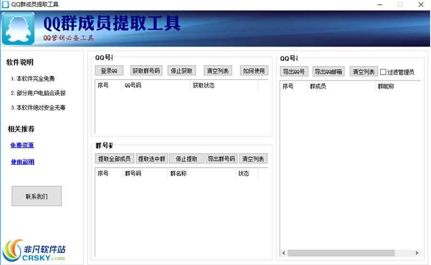Click the 序号 header in the QQ list
Screen dimensions: 431x265
109,85
